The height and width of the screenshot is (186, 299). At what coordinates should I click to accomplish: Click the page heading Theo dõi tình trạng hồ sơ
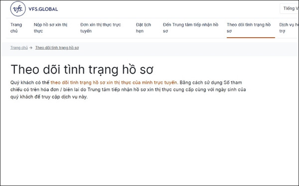[x=82, y=69]
